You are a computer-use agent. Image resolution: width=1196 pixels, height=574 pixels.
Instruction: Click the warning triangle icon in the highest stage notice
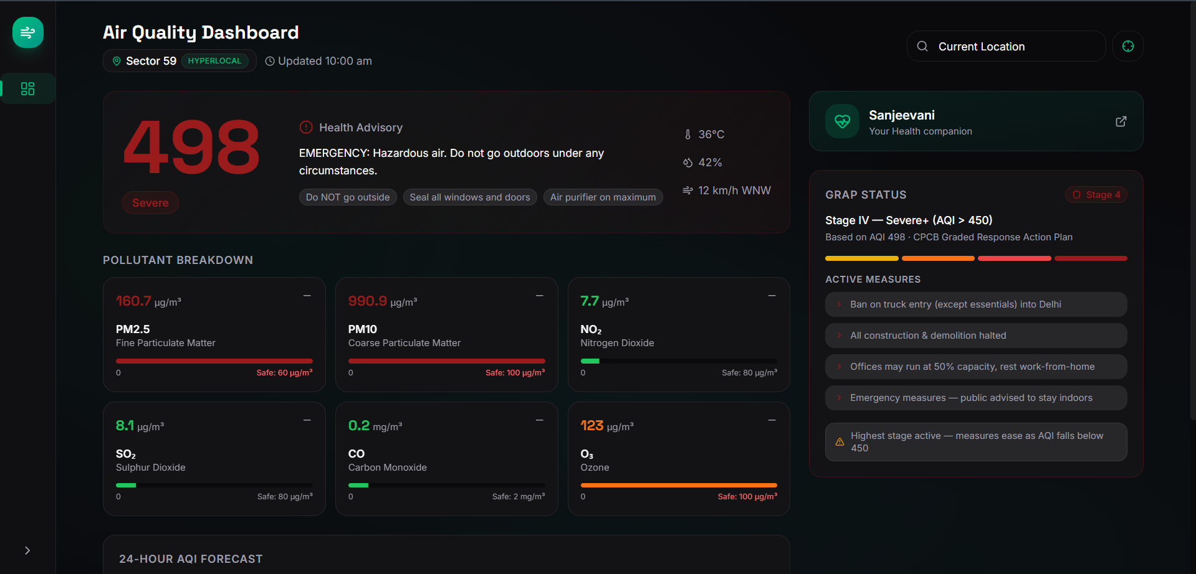[840, 442]
